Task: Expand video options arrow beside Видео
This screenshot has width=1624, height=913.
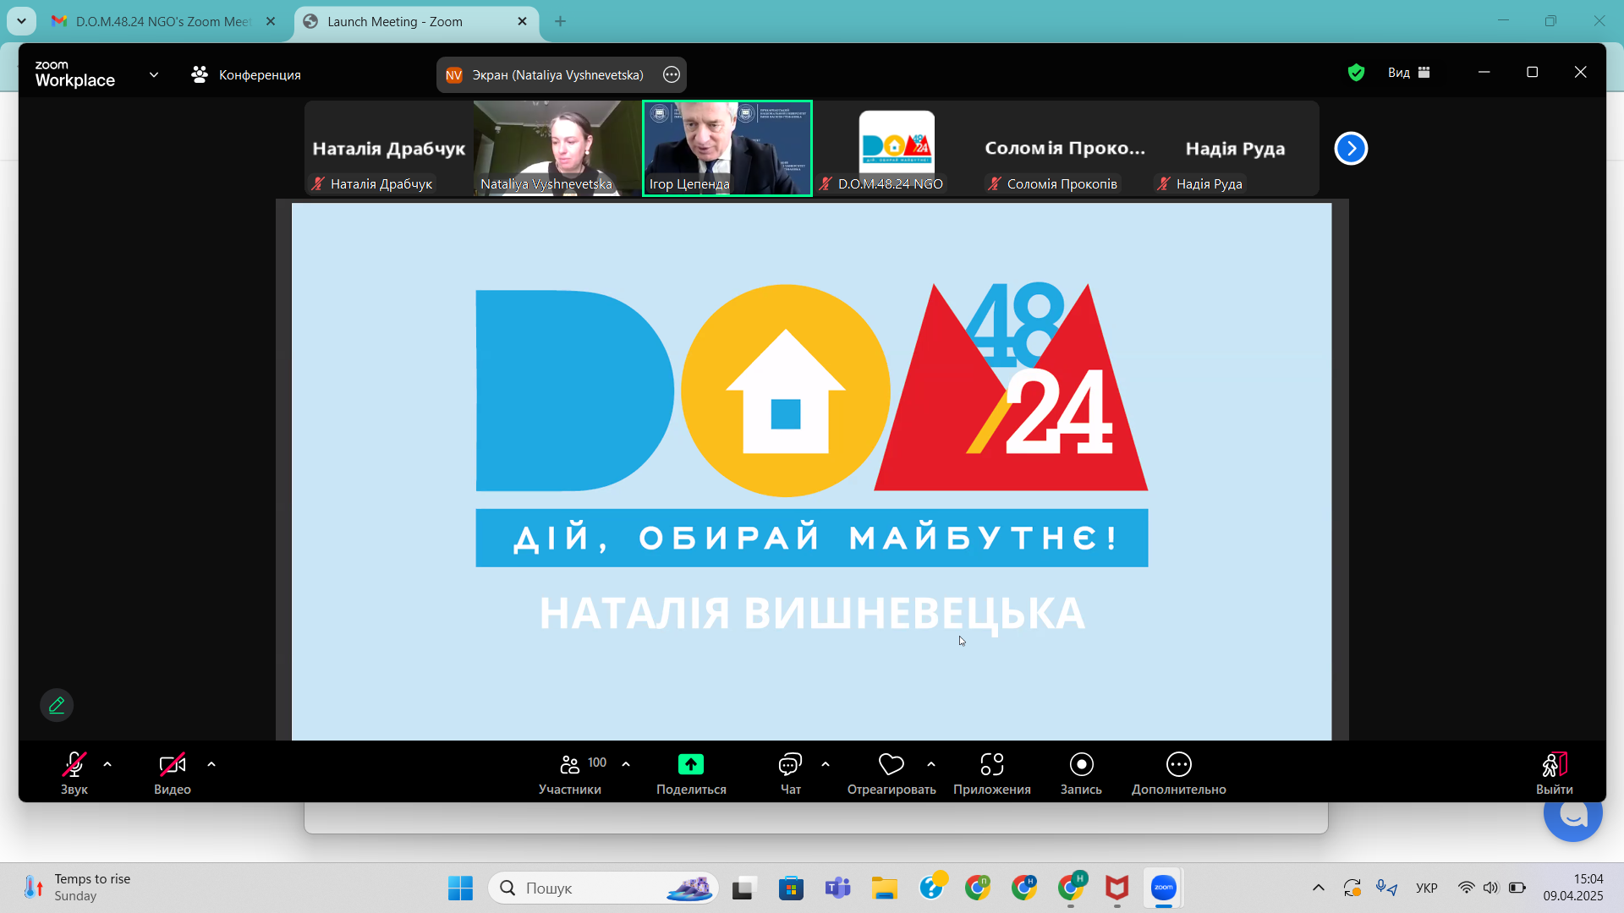Action: tap(211, 764)
